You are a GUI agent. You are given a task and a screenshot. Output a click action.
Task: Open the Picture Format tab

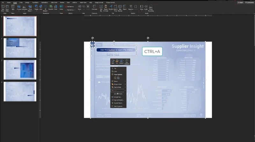[110, 3]
